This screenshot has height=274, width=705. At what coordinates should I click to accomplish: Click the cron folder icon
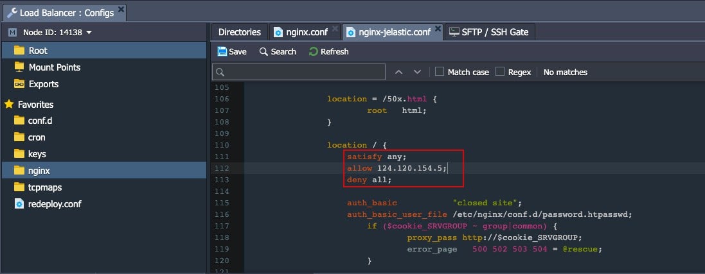pos(19,137)
